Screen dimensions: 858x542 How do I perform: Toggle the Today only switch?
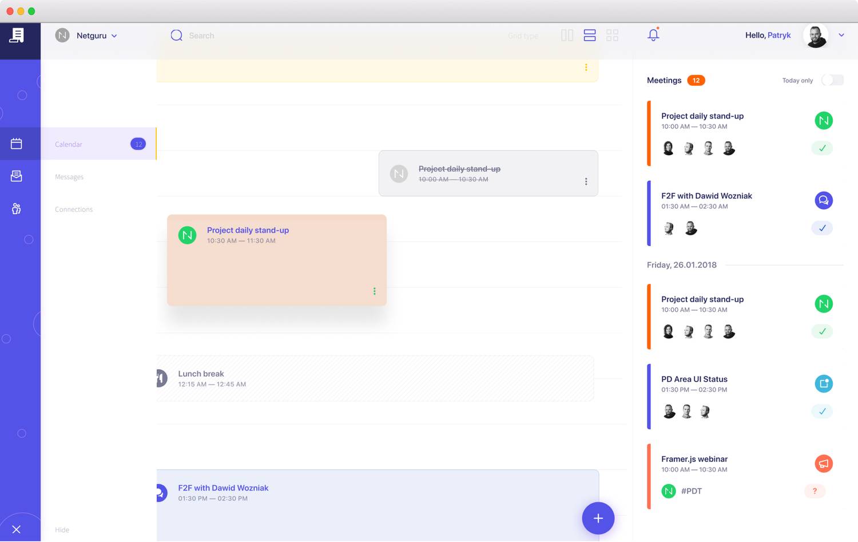point(832,80)
